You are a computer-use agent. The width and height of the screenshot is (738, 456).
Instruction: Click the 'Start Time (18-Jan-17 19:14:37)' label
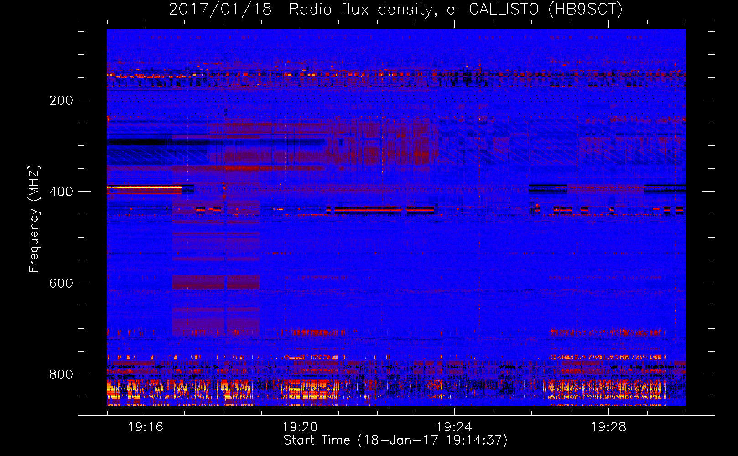point(395,440)
